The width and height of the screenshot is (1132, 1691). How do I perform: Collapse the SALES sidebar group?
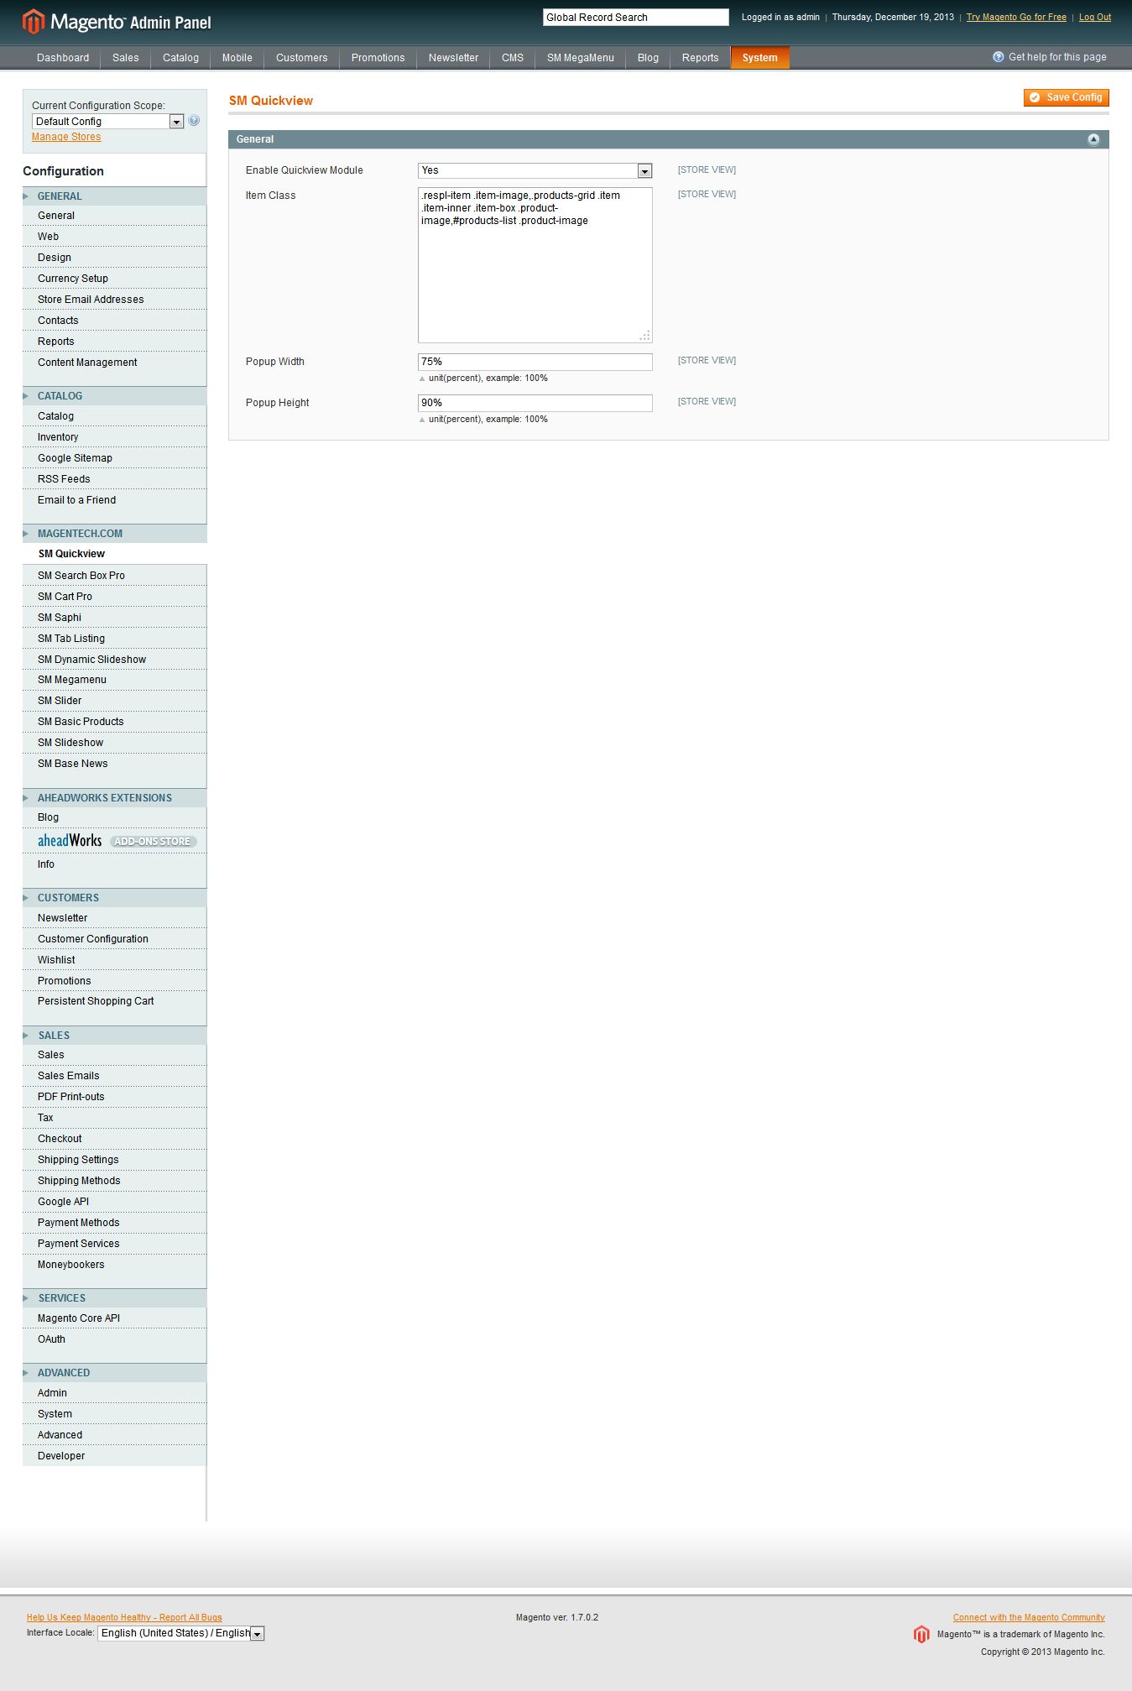(114, 1036)
